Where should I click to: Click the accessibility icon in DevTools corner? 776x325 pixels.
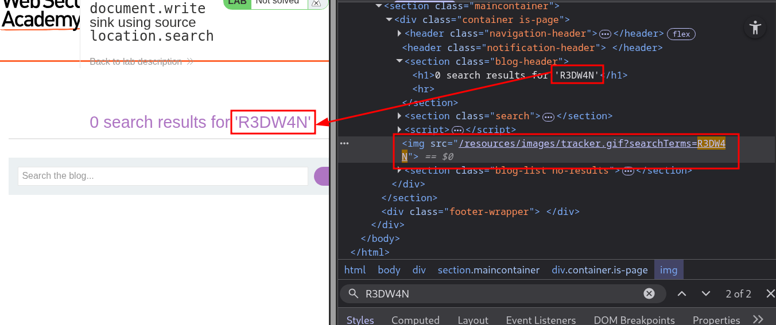[755, 28]
